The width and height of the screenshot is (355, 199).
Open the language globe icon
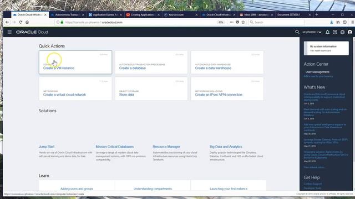342,32
